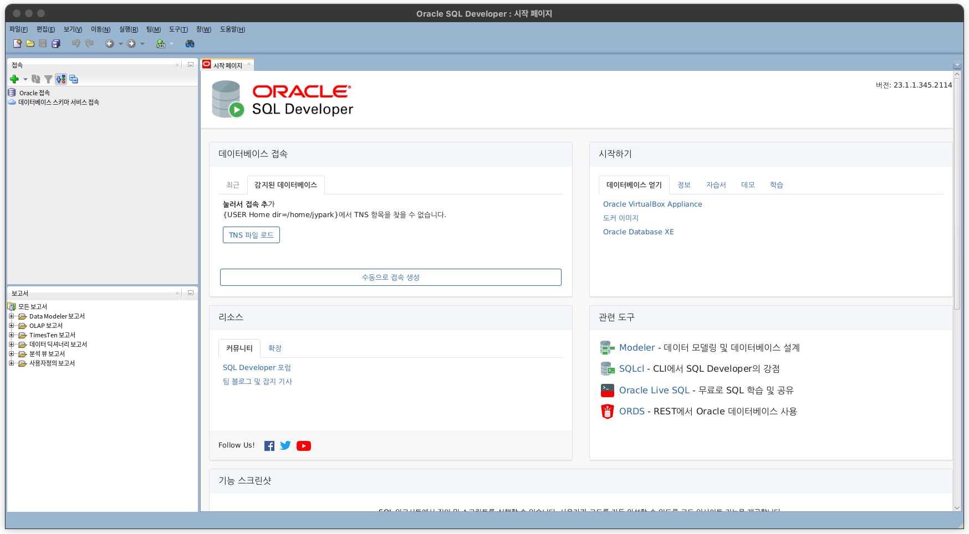969x534 pixels.
Task: Expand Data Modeler 보고서 tree node
Action: coord(11,316)
